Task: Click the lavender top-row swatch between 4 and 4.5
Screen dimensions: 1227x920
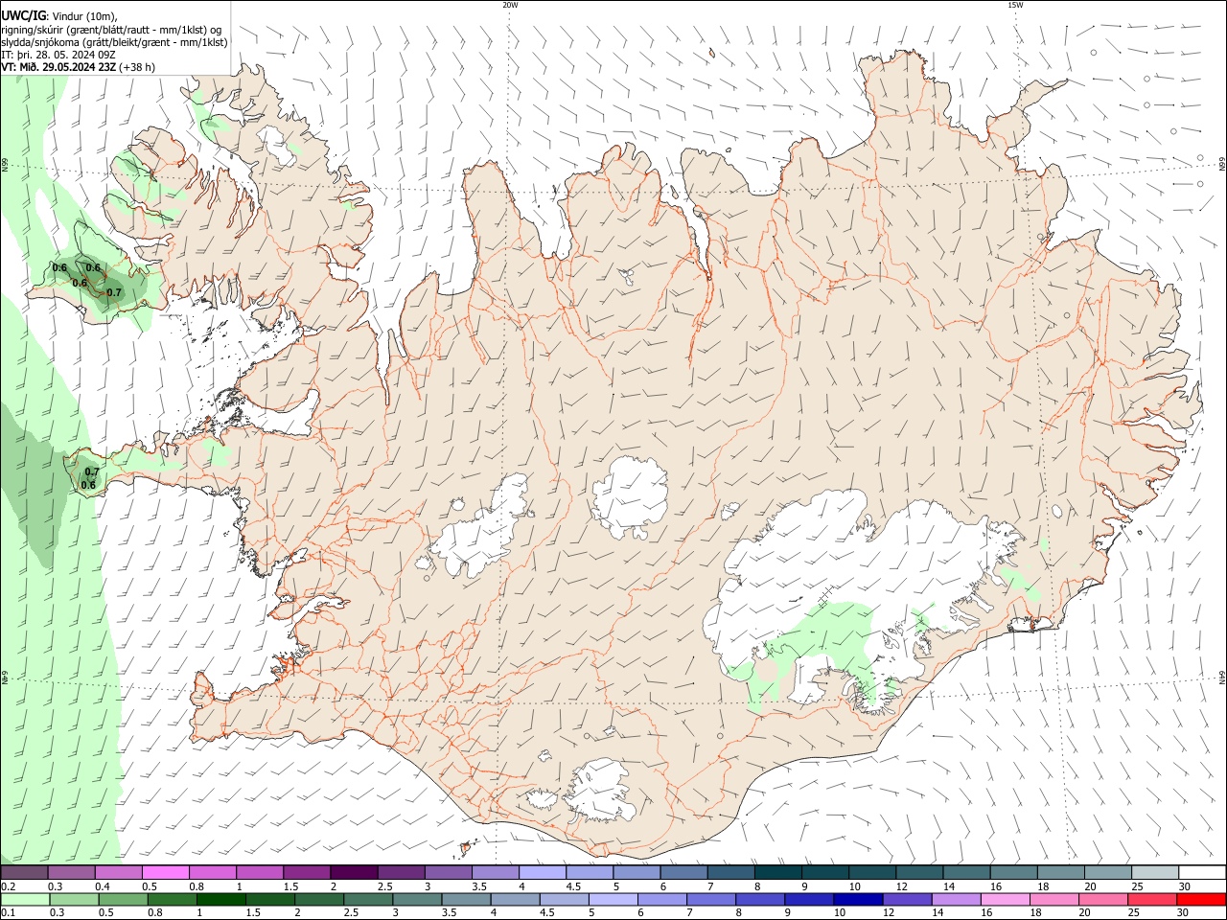Action: 541,873
